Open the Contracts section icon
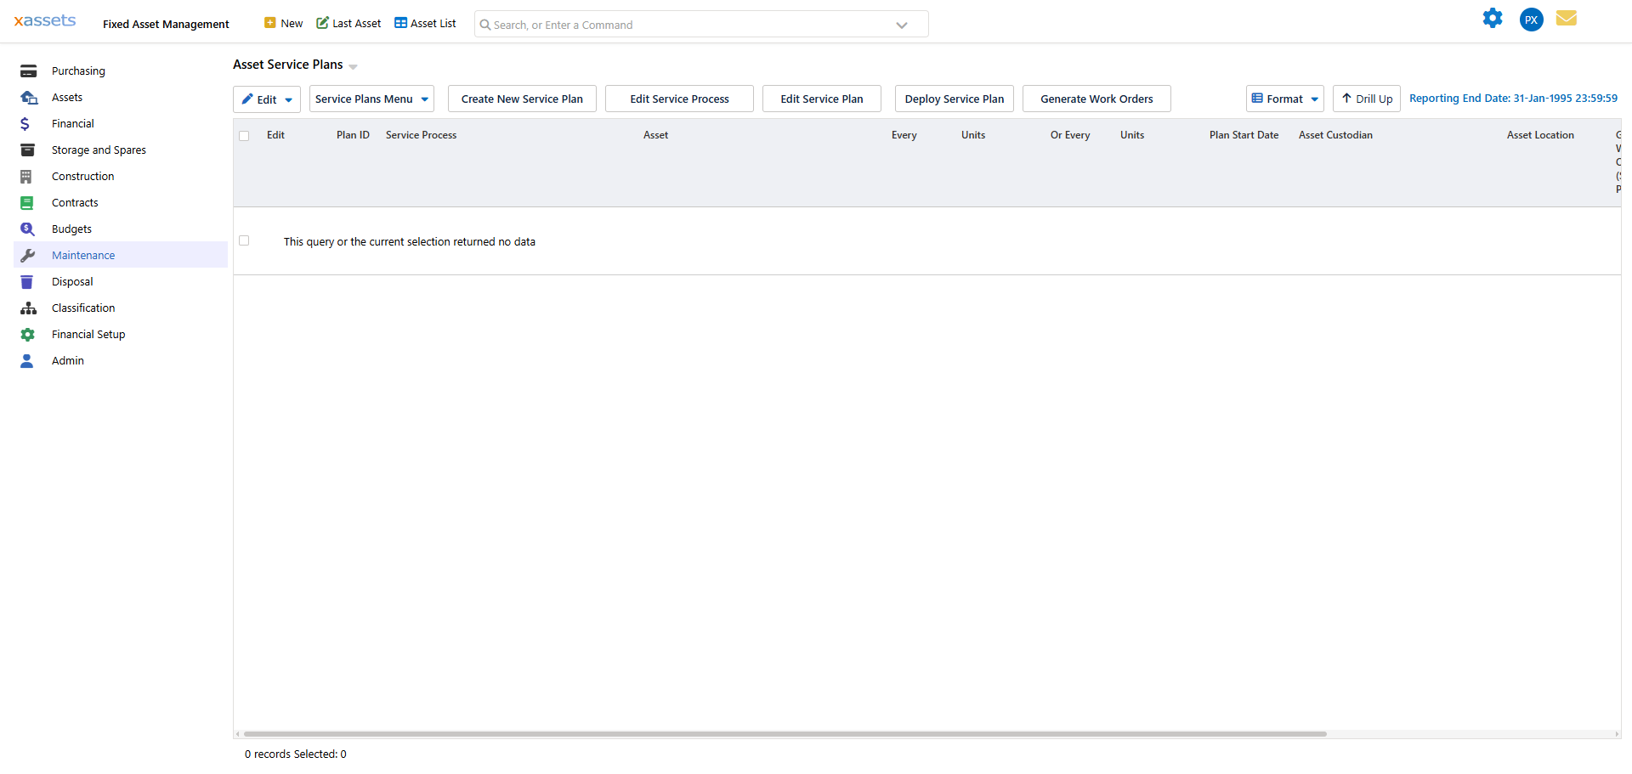This screenshot has width=1632, height=774. pos(28,202)
